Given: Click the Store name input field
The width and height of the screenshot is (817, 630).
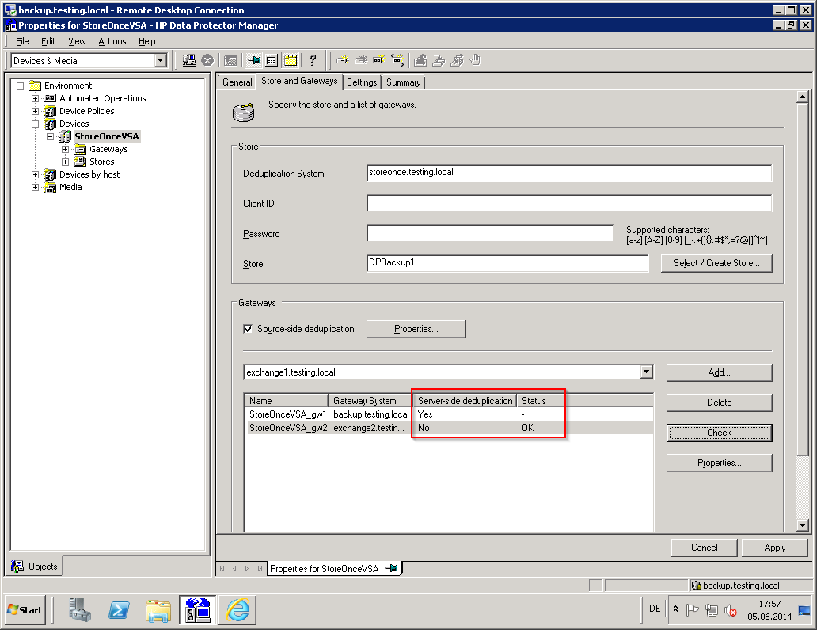Looking at the screenshot, I should (507, 263).
